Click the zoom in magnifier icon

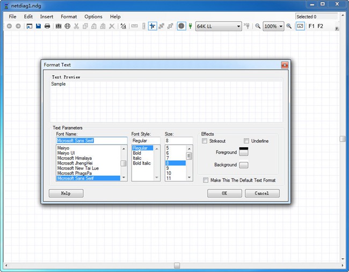pos(289,26)
